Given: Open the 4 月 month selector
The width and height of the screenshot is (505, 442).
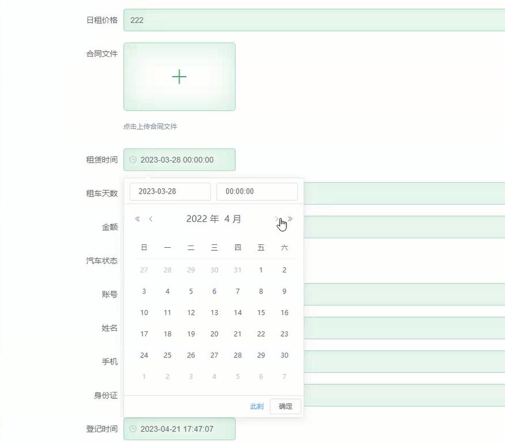Looking at the screenshot, I should point(233,219).
